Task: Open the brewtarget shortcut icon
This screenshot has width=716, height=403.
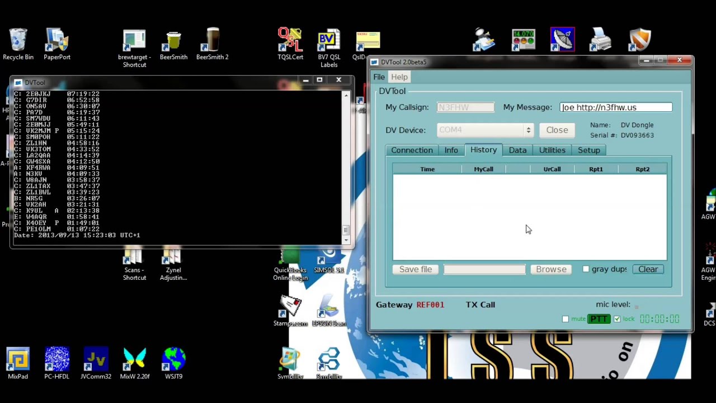Action: pos(134,48)
